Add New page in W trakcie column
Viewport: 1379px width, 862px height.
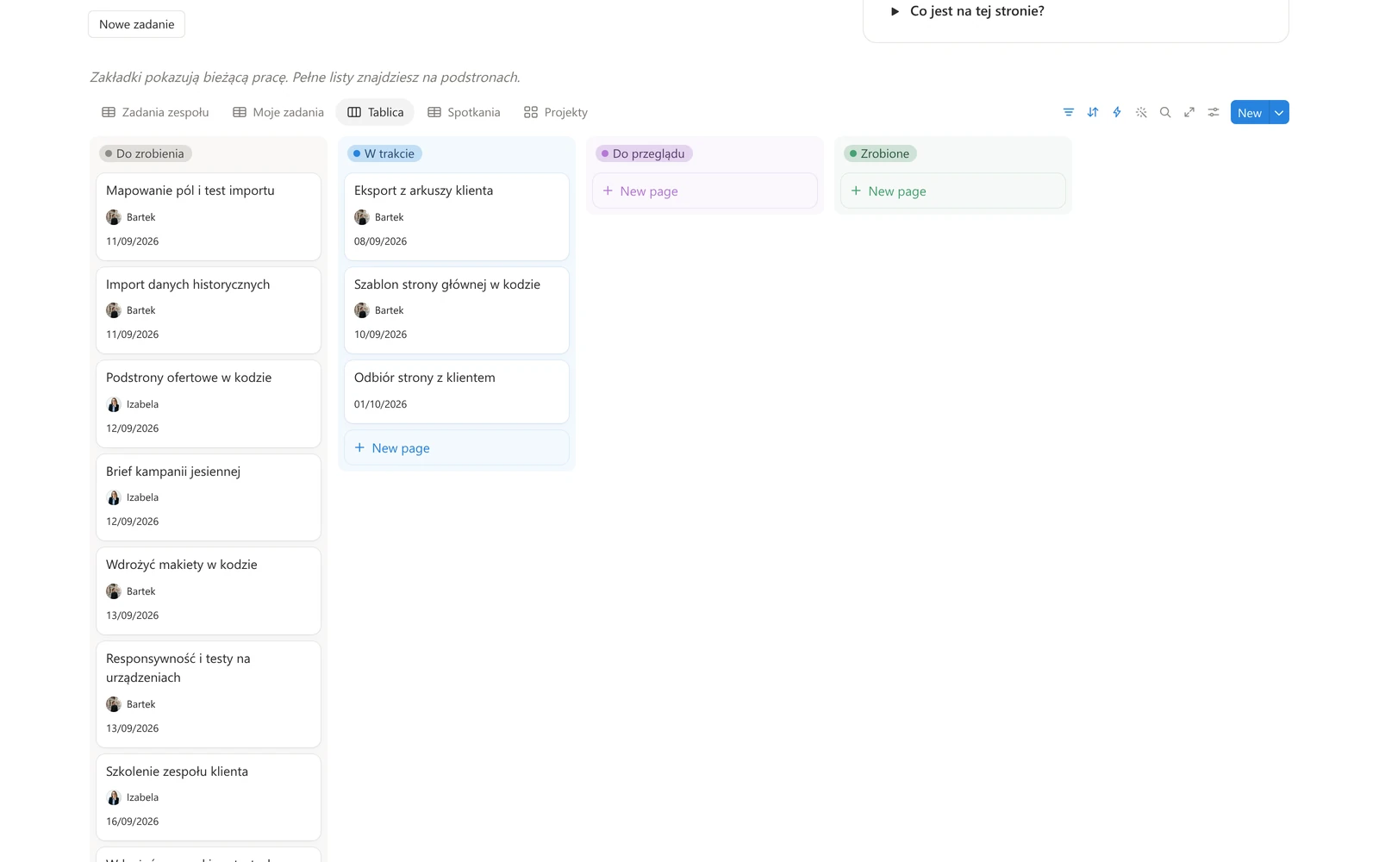456,447
